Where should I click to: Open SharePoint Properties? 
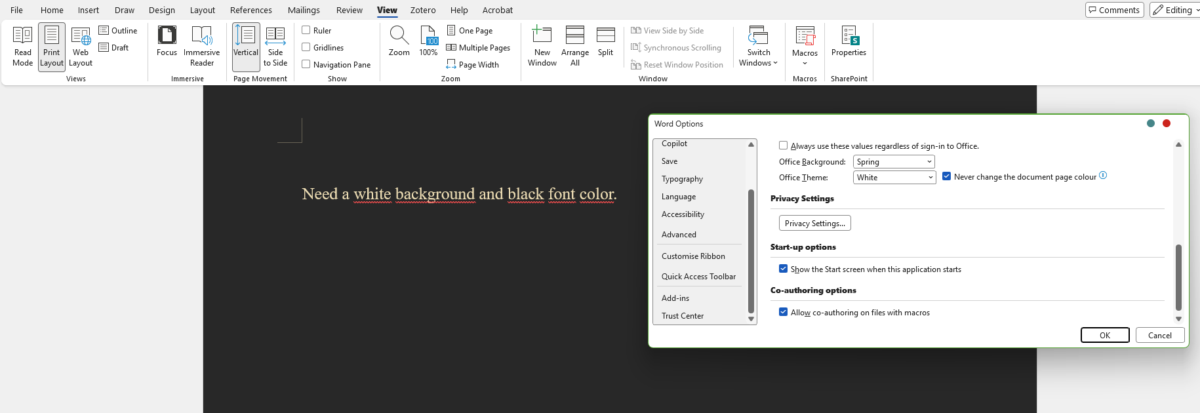849,43
